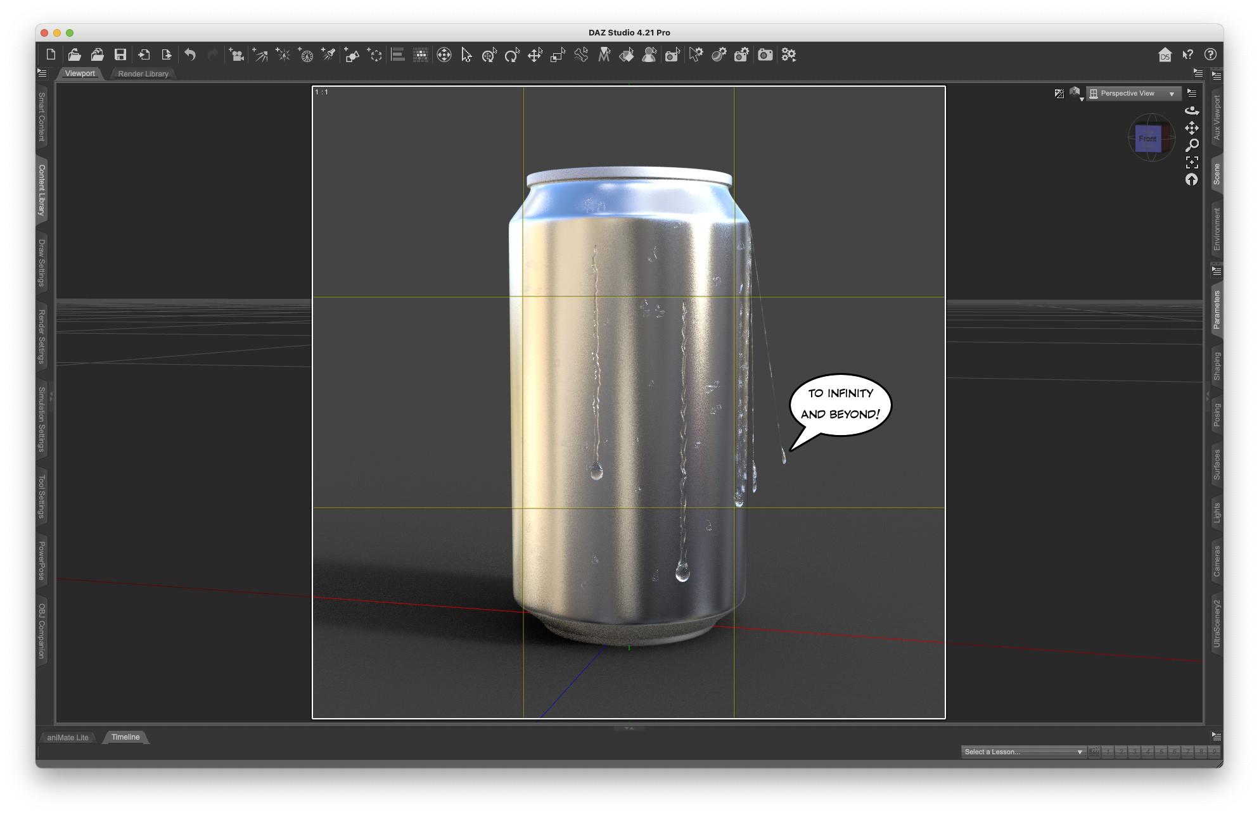Click the Undo arrow icon
This screenshot has height=815, width=1259.
pos(189,55)
